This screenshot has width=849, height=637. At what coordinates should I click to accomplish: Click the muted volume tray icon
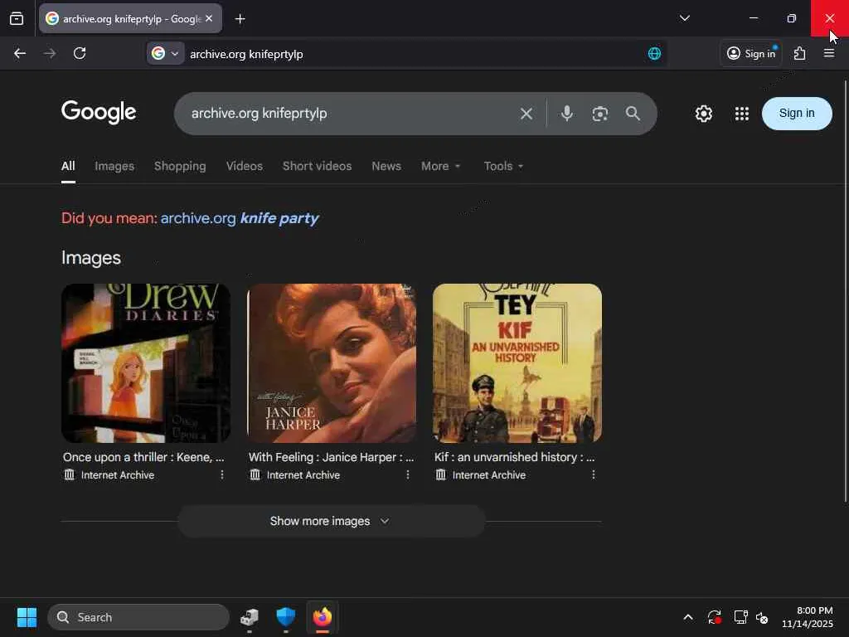coord(763,617)
